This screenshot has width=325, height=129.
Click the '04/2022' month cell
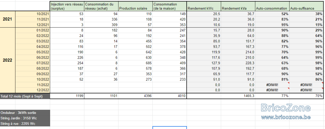33,46
